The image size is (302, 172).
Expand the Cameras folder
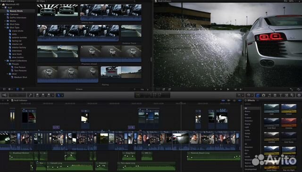point(5,15)
